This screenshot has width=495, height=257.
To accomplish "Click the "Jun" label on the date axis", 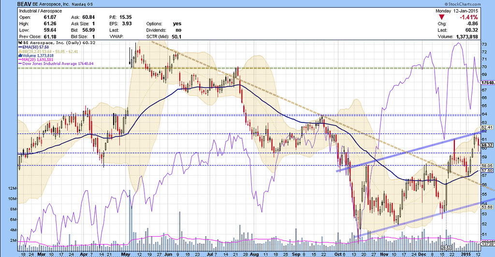I will point(168,254).
